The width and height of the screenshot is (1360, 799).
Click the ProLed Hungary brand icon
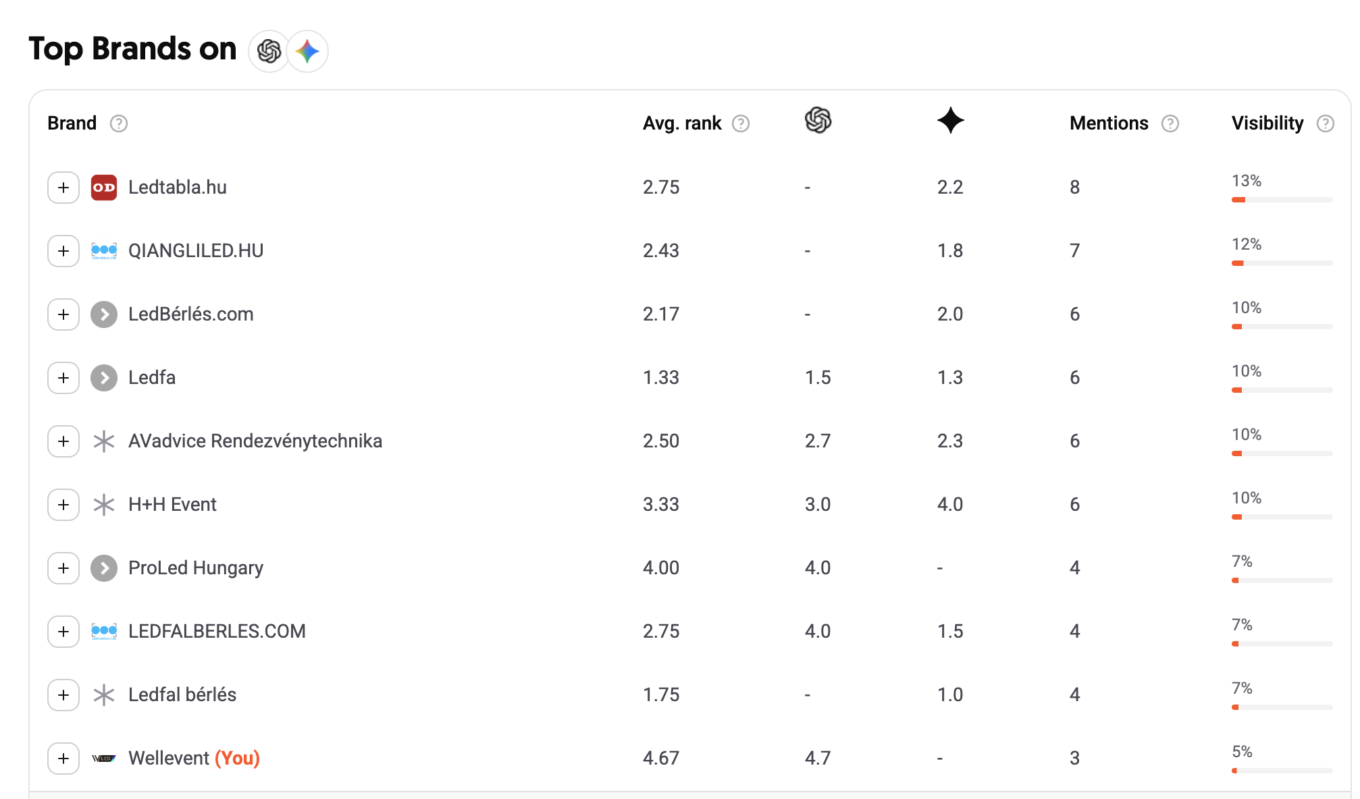coord(104,568)
